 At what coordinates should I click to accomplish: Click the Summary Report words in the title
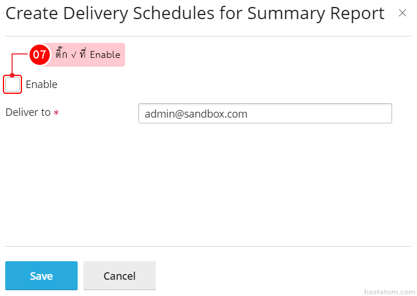pos(316,13)
